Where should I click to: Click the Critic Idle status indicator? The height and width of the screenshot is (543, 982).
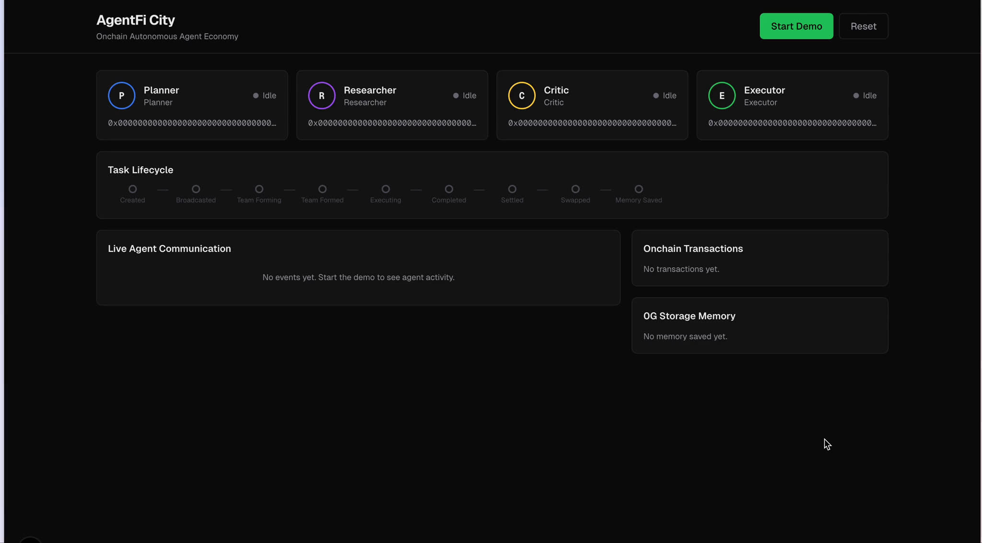(x=665, y=95)
